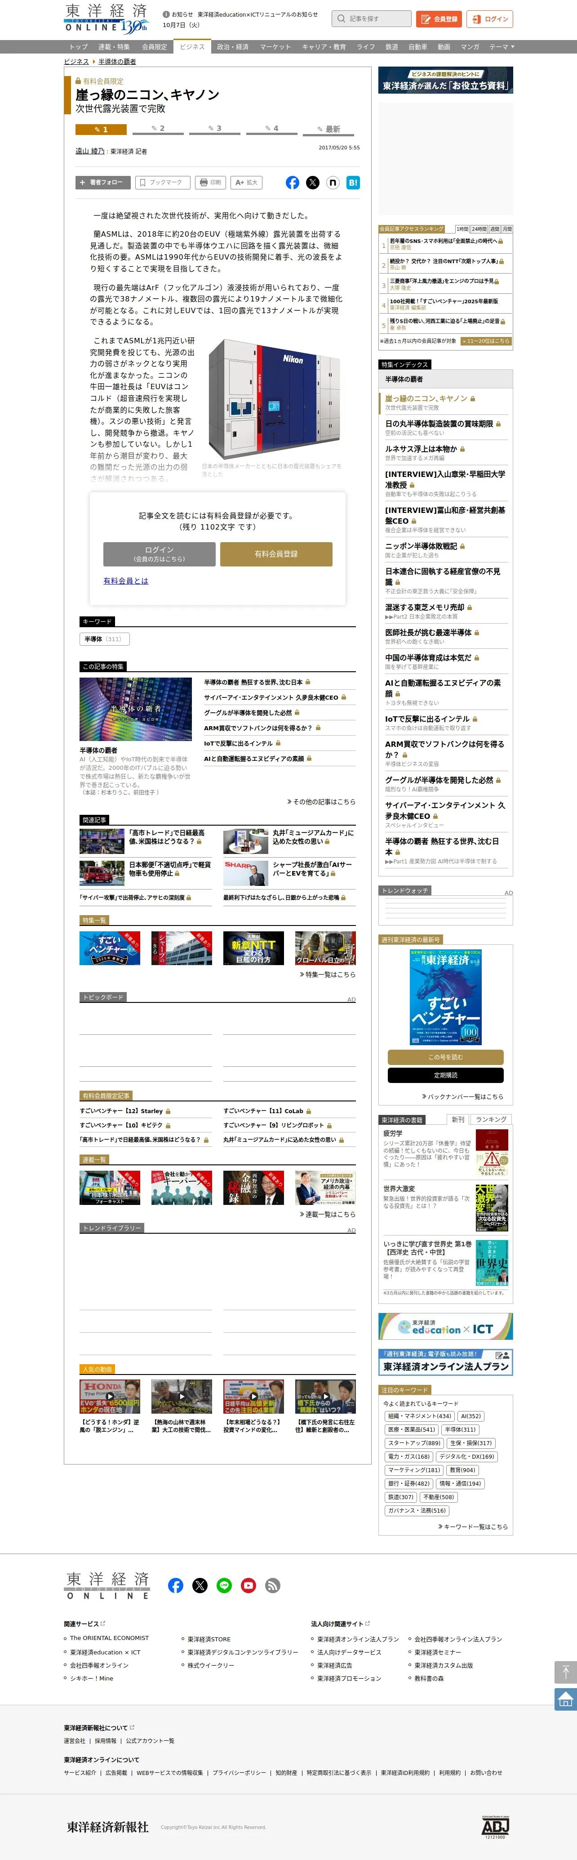This screenshot has height=1860, width=577.
Task: Click 半導体の覇者 breadcrumb link
Action: click(117, 61)
